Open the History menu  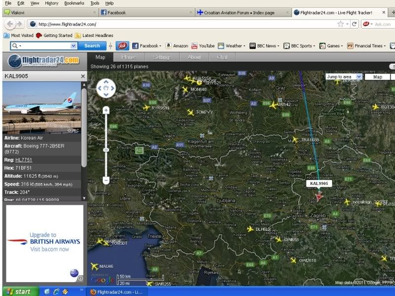51,3
